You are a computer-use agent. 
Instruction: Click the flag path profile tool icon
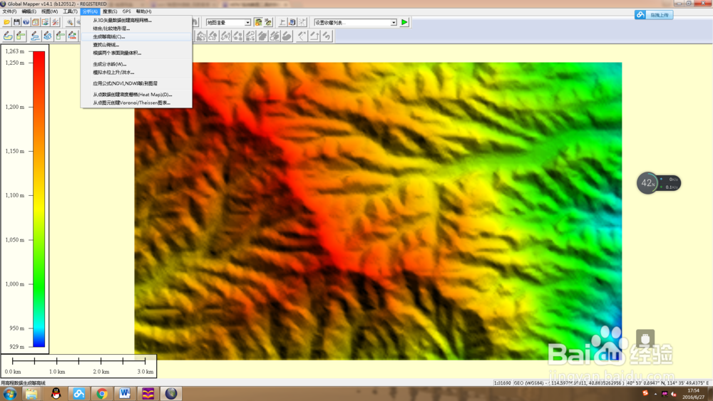click(282, 22)
